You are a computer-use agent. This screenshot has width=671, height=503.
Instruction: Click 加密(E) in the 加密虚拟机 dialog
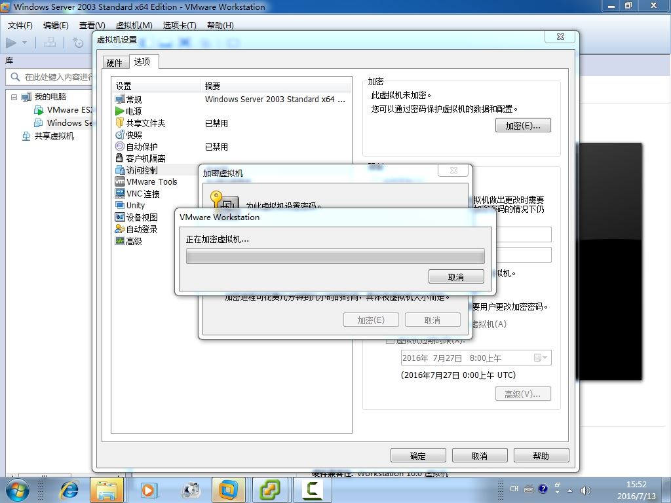tap(371, 320)
